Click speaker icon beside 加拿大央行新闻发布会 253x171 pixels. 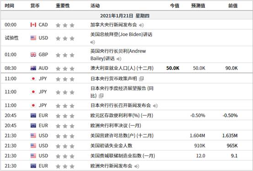click(x=141, y=25)
